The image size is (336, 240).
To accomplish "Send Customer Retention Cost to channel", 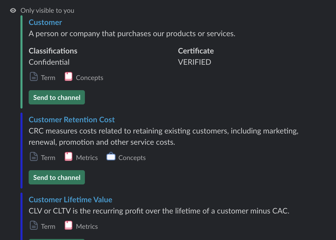I will point(57,177).
